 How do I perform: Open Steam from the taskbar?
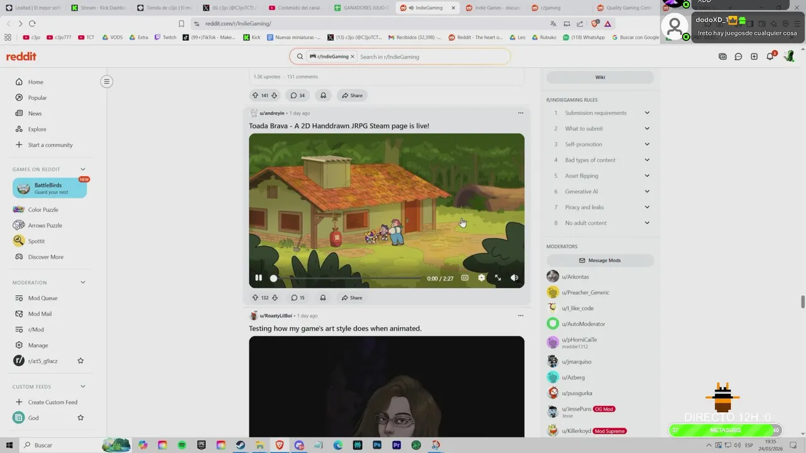[x=241, y=445]
